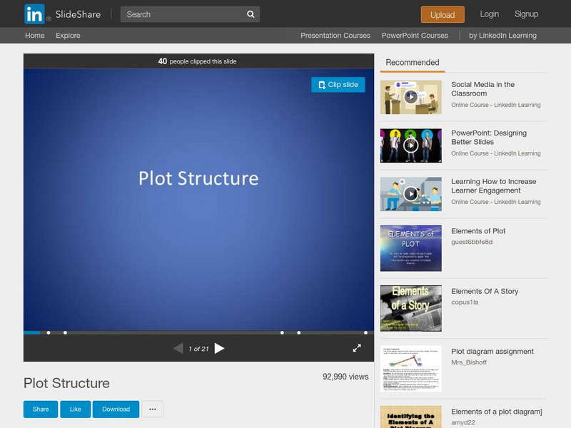The width and height of the screenshot is (571, 428).
Task: Click the Elements of a Story thumbnail
Action: [411, 308]
